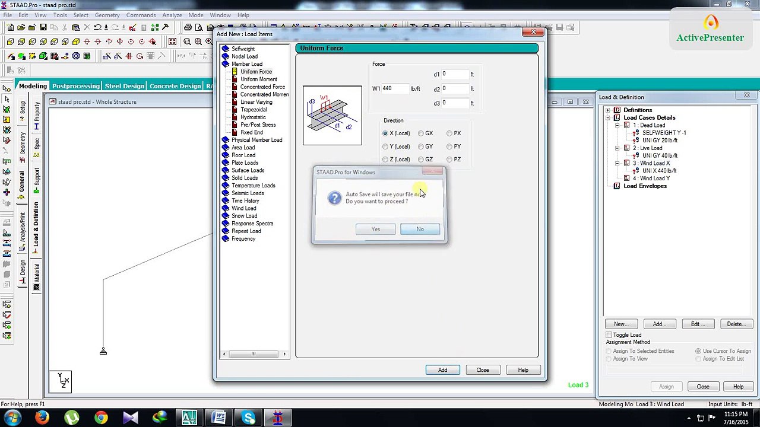Open the Commands menu
The width and height of the screenshot is (760, 427).
point(141,15)
